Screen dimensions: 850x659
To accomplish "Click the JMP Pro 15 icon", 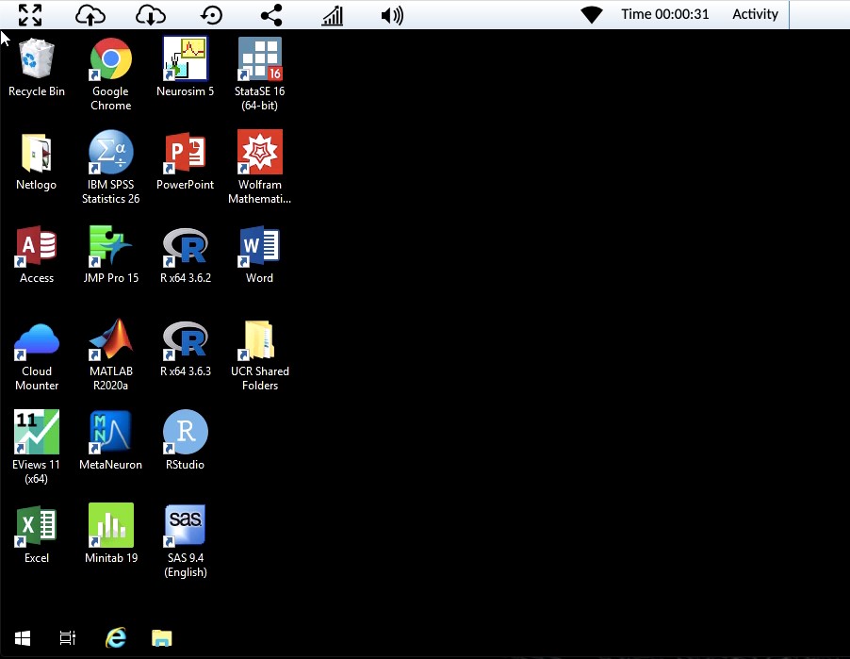I will click(110, 246).
